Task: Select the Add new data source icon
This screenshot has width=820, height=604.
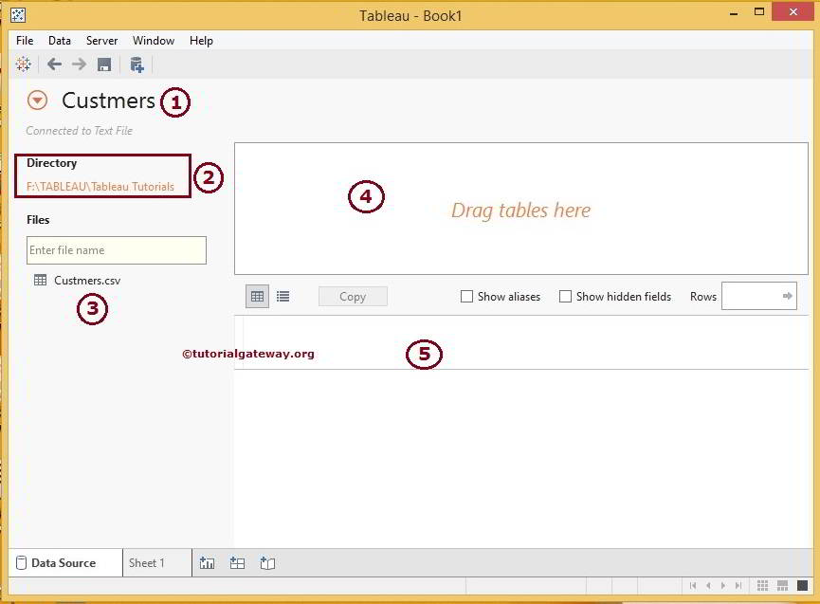Action: pyautogui.click(x=137, y=64)
